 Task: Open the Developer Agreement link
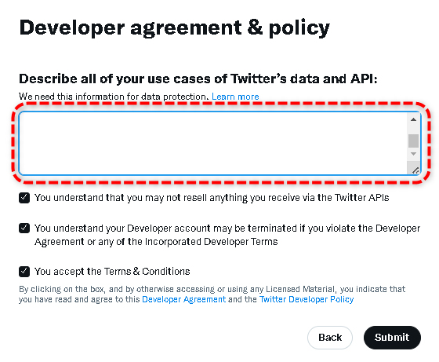coord(183,299)
